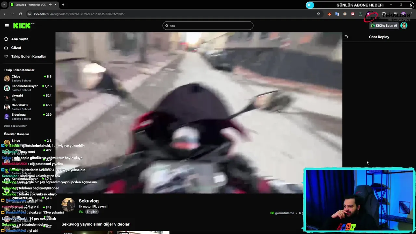This screenshot has width=416, height=234.
Task: Open CanSakizlii channel avatar
Action: point(7,107)
